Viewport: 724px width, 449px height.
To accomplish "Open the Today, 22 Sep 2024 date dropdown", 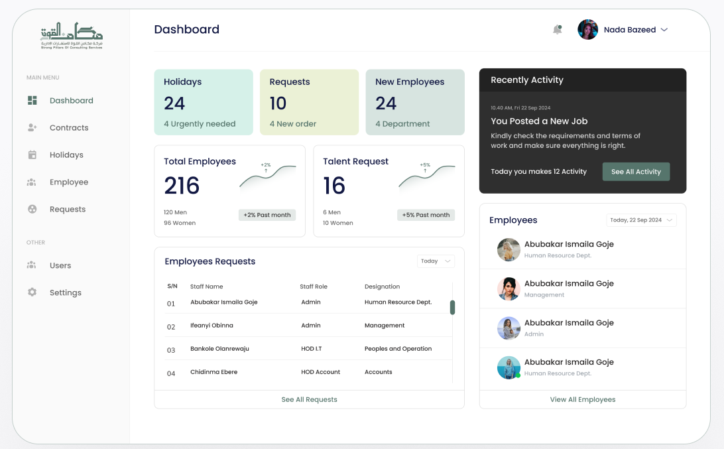I will point(640,220).
